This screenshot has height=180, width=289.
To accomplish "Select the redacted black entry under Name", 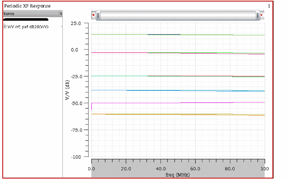I will click(x=26, y=20).
